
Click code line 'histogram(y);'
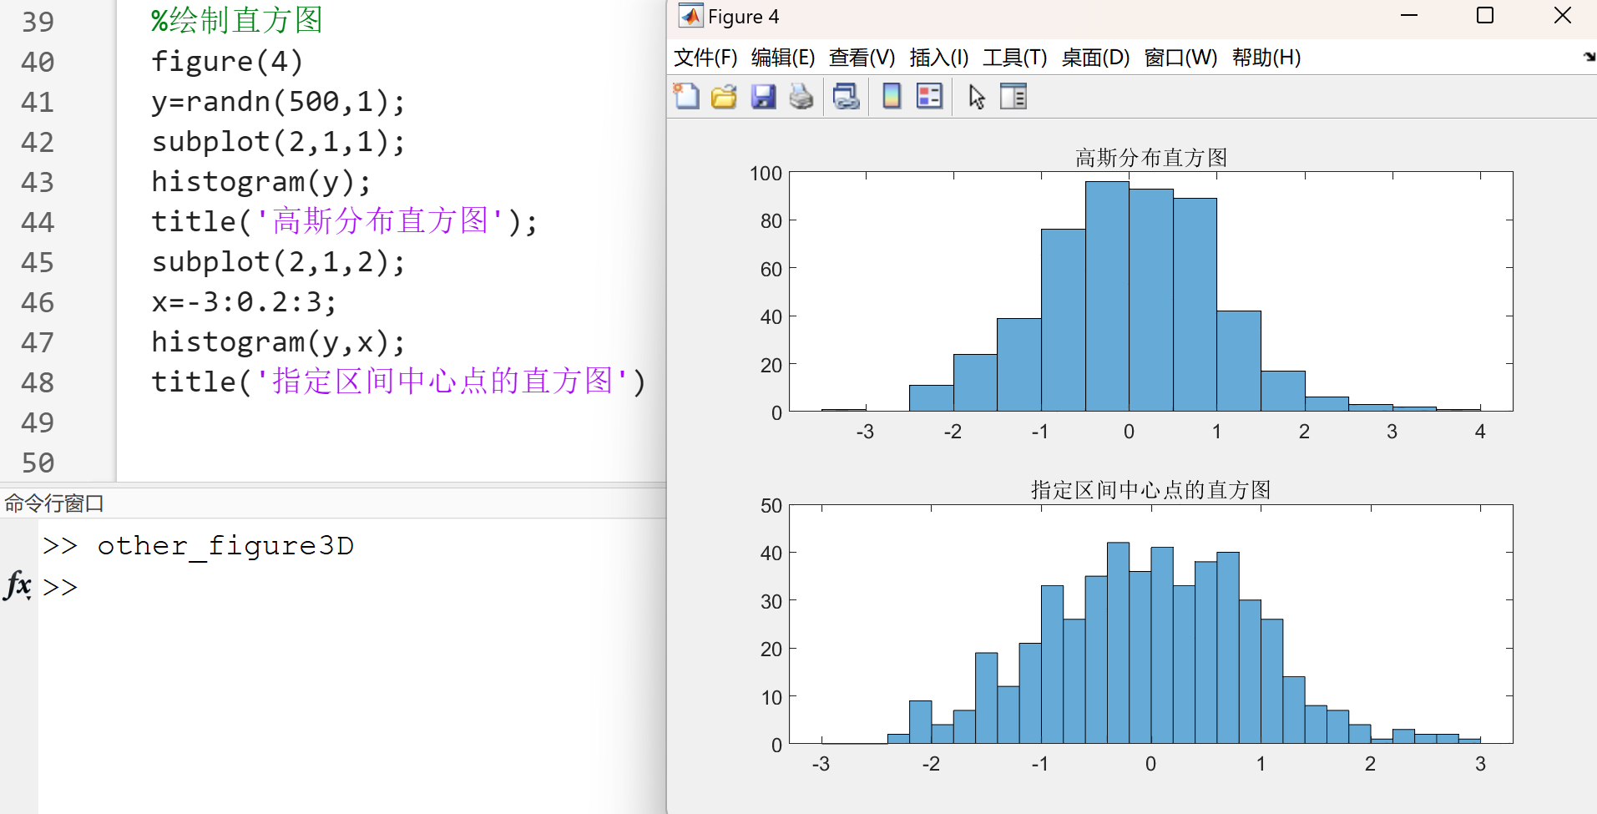(x=261, y=182)
